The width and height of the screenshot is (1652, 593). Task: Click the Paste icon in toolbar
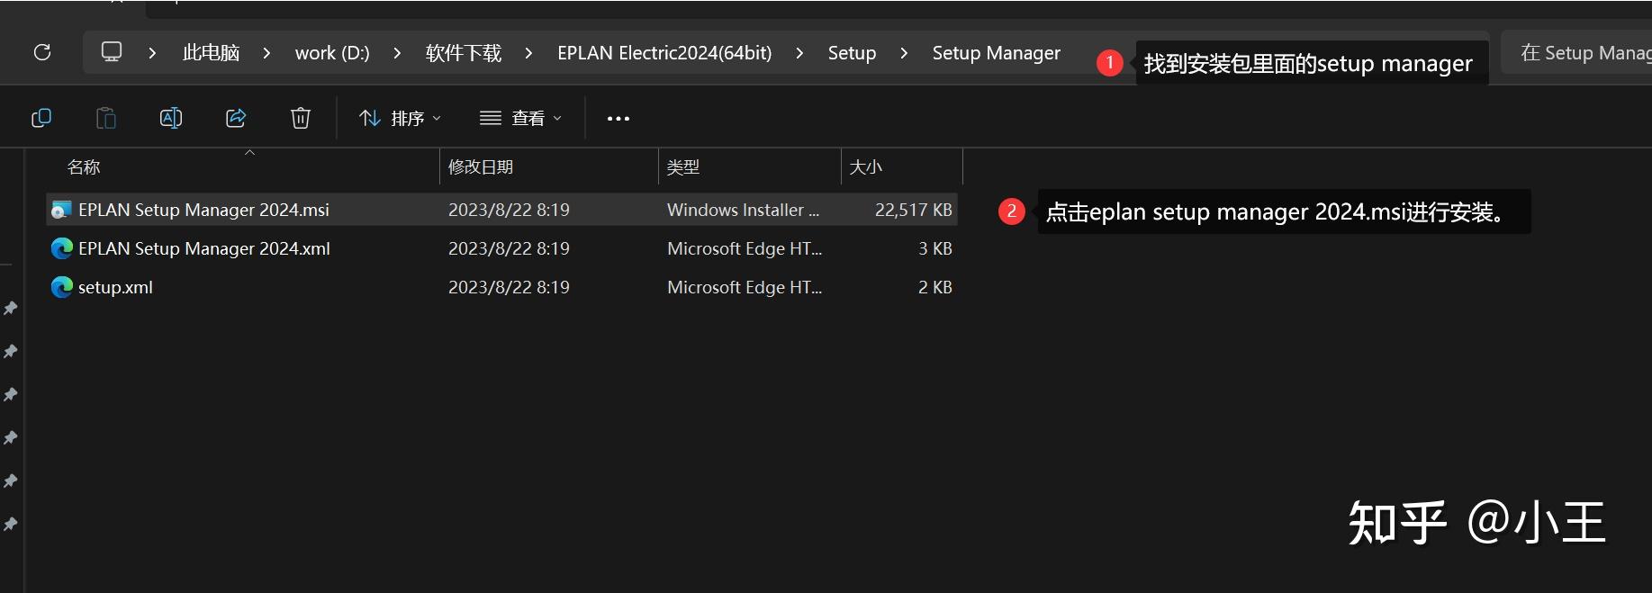point(106,118)
